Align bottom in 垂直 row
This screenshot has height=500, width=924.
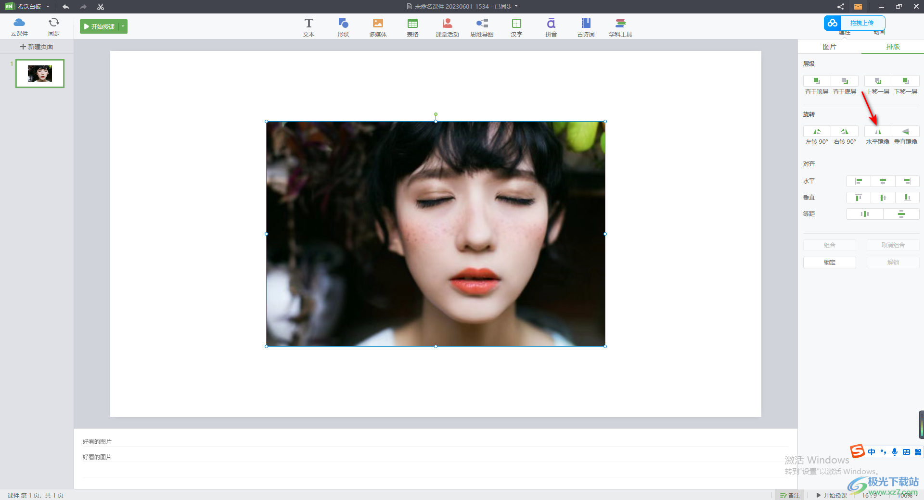click(907, 198)
